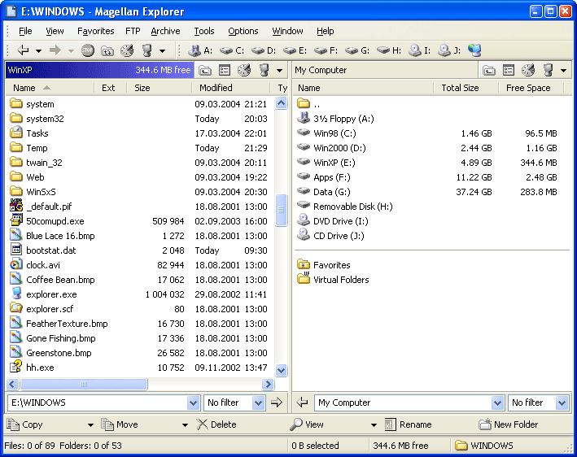Click the go arrow beside left filter
The width and height of the screenshot is (577, 457).
point(277,403)
